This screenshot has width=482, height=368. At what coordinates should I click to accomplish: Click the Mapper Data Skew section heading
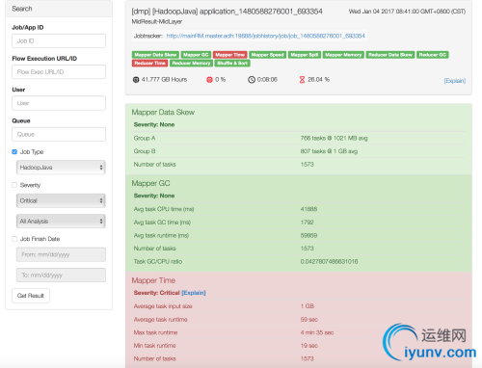coord(163,113)
